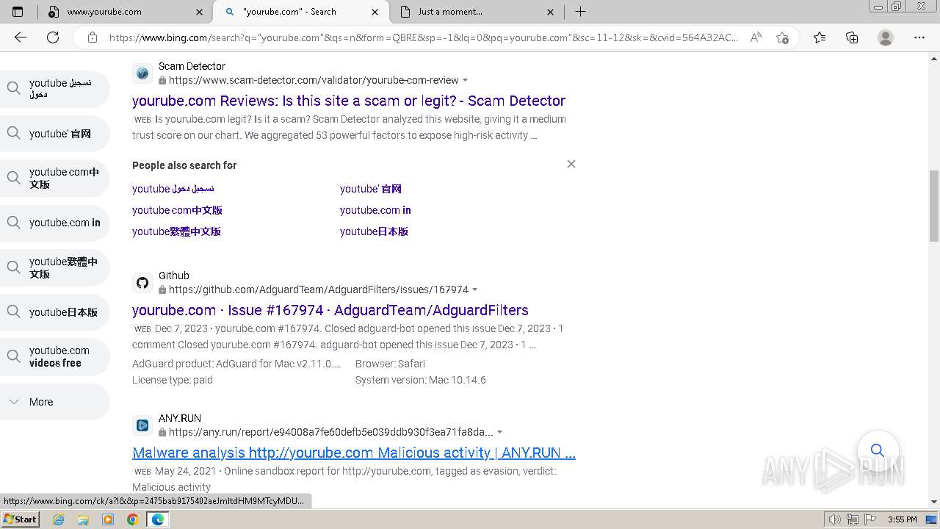
Task: Select sidebar suggestion youtube.com in
Action: pos(54,223)
